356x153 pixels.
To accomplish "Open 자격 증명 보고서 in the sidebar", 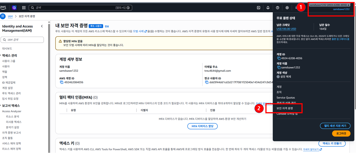I will pyautogui.click(x=11, y=133).
